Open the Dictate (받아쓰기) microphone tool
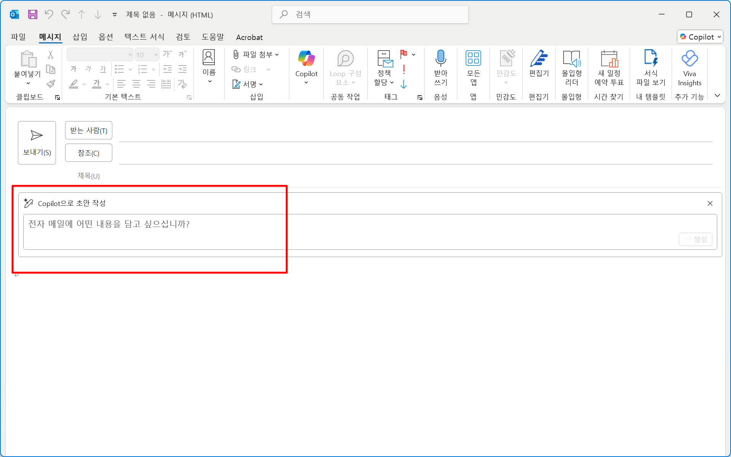This screenshot has width=731, height=457. point(441,67)
